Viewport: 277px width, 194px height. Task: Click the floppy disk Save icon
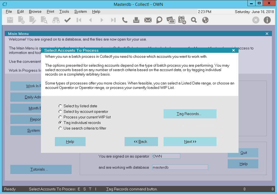click(x=10, y=20)
